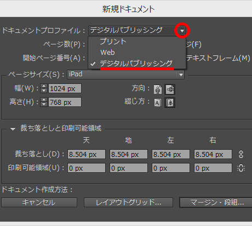The width and height of the screenshot is (252, 226).
Task: Click the slug right (右) field
Action: (213, 168)
